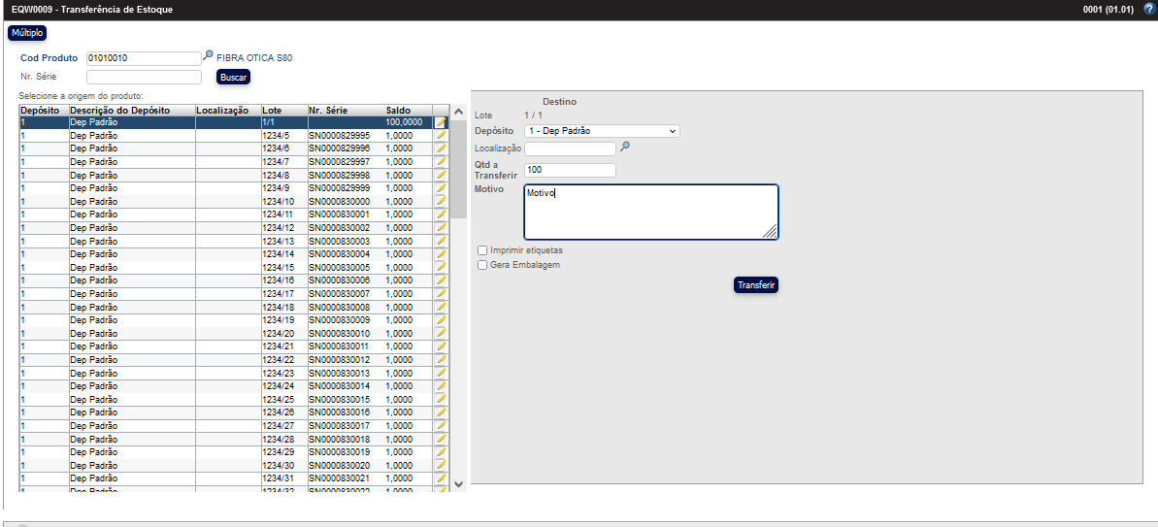Open the Localização lookup magnifier icon

pyautogui.click(x=625, y=148)
